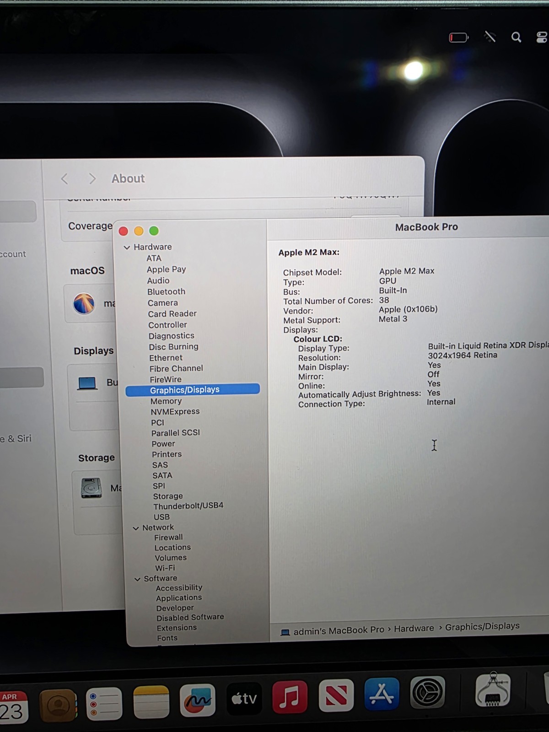Select Extensions under Software
The height and width of the screenshot is (732, 549).
pyautogui.click(x=177, y=628)
